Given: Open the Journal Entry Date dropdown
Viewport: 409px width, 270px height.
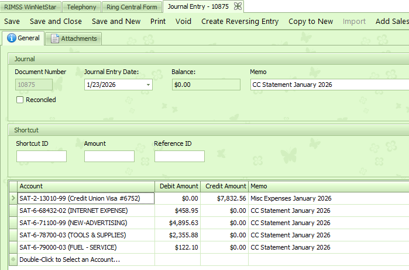Looking at the screenshot, I should 148,85.
